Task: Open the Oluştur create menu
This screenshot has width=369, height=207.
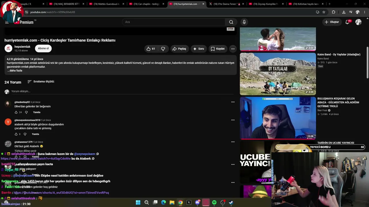Action: 332,22
